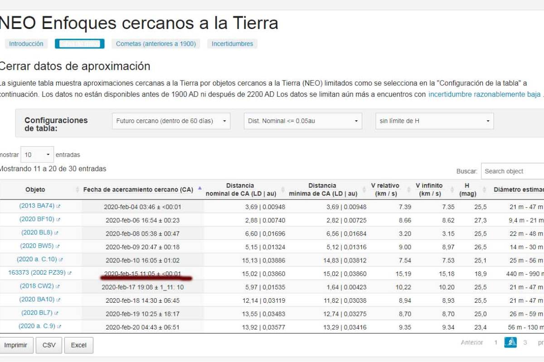
Task: Sort table by H (mag) column
Action: pyautogui.click(x=467, y=189)
